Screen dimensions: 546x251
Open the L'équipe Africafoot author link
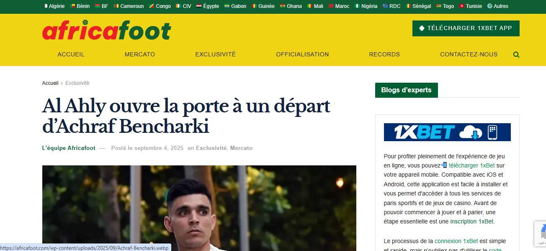[69, 148]
